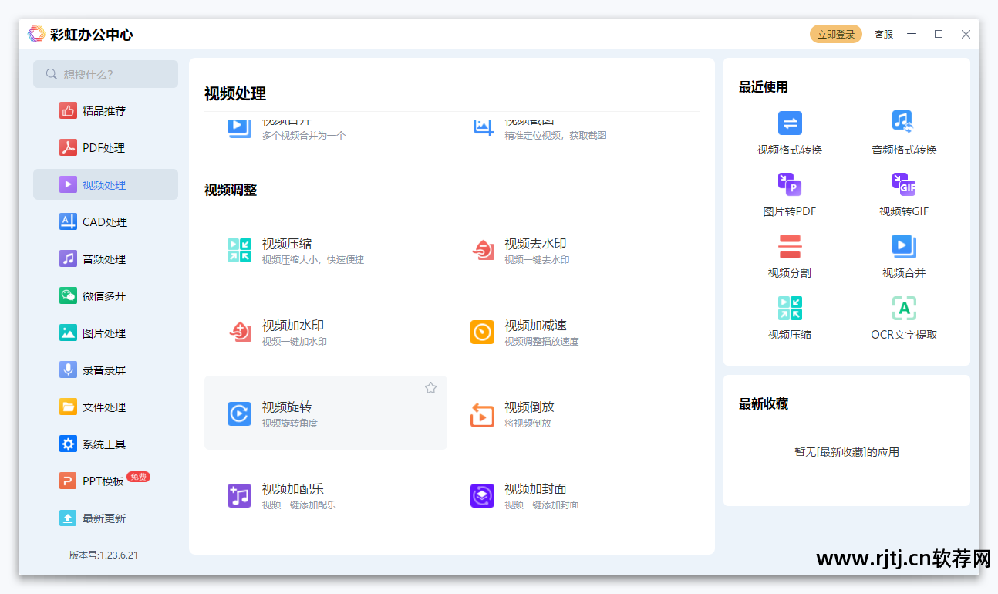Select the CAD处理 sidebar category

(105, 222)
